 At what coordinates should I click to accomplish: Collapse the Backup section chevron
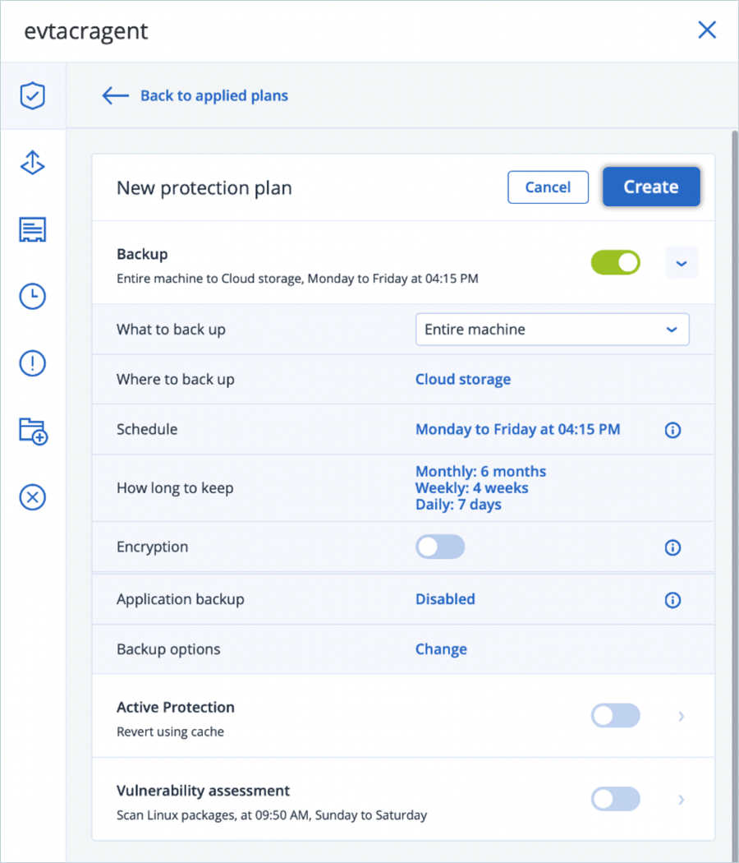tap(681, 263)
